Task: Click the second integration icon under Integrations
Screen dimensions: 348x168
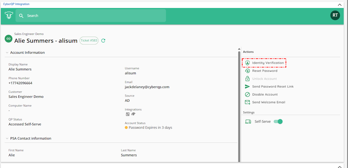Action: [x=133, y=114]
